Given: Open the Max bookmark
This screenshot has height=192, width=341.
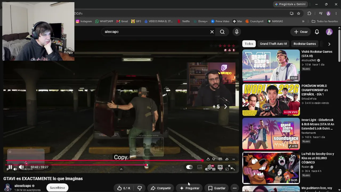Looking at the screenshot, I should tap(238, 21).
